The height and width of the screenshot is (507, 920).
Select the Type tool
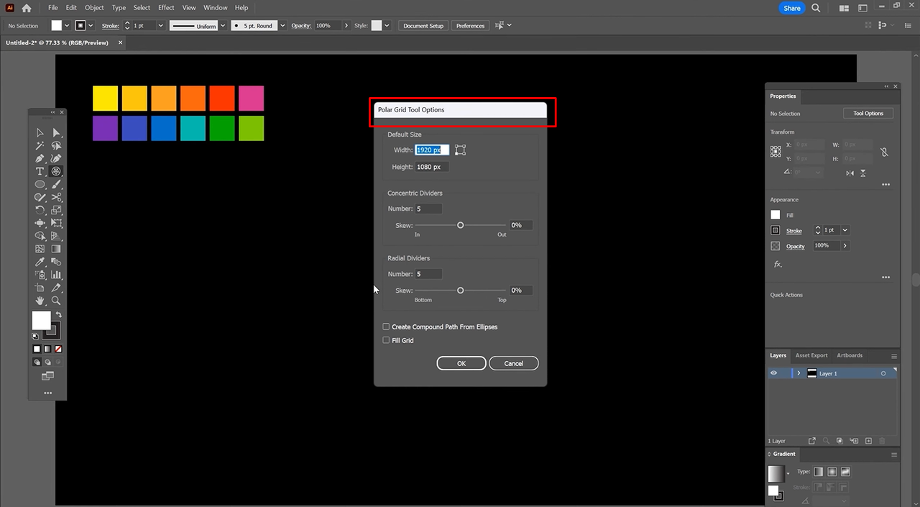tap(40, 172)
